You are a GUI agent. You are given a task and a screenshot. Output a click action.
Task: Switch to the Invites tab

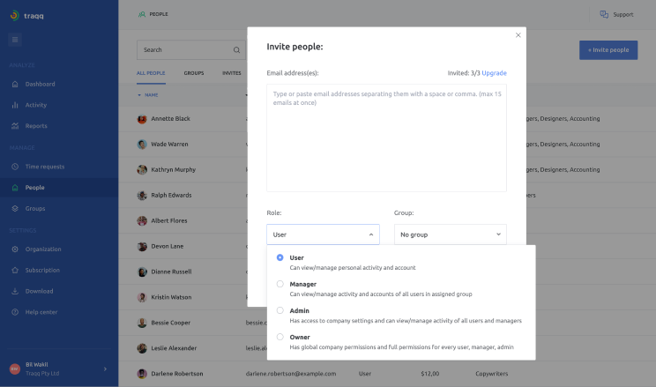[x=231, y=73]
